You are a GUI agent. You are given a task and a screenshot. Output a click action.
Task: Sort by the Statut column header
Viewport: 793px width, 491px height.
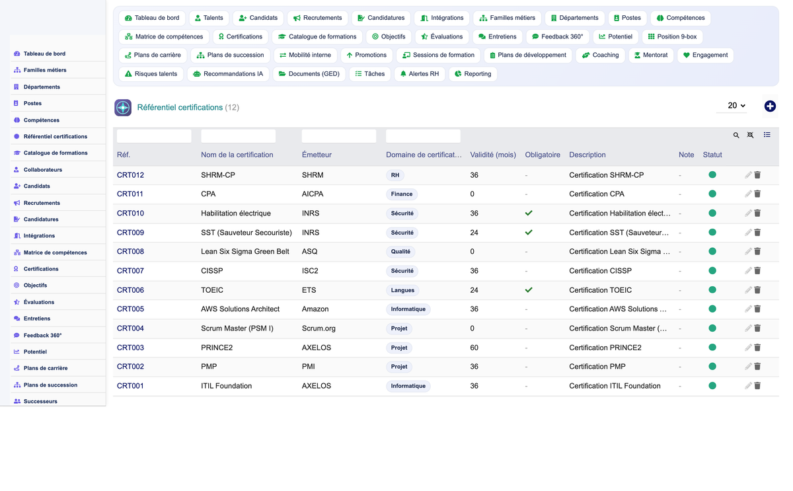pos(712,155)
